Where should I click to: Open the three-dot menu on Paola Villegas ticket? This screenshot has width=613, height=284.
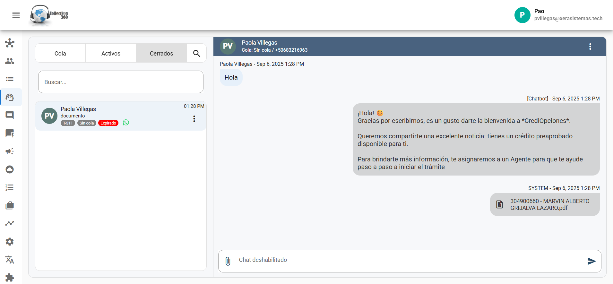(x=194, y=119)
